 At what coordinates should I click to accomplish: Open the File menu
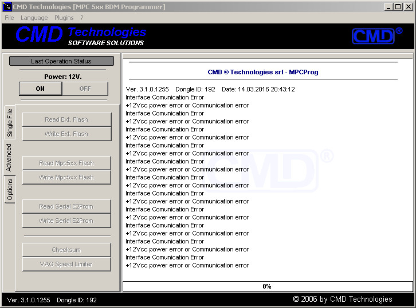(x=9, y=18)
